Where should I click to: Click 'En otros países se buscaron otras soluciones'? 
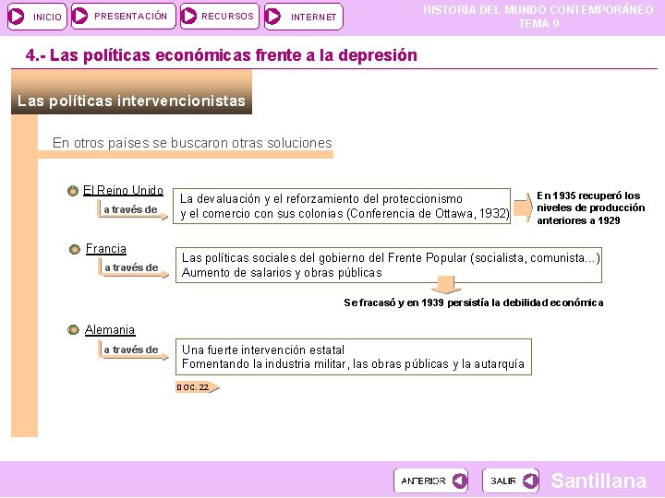point(192,143)
